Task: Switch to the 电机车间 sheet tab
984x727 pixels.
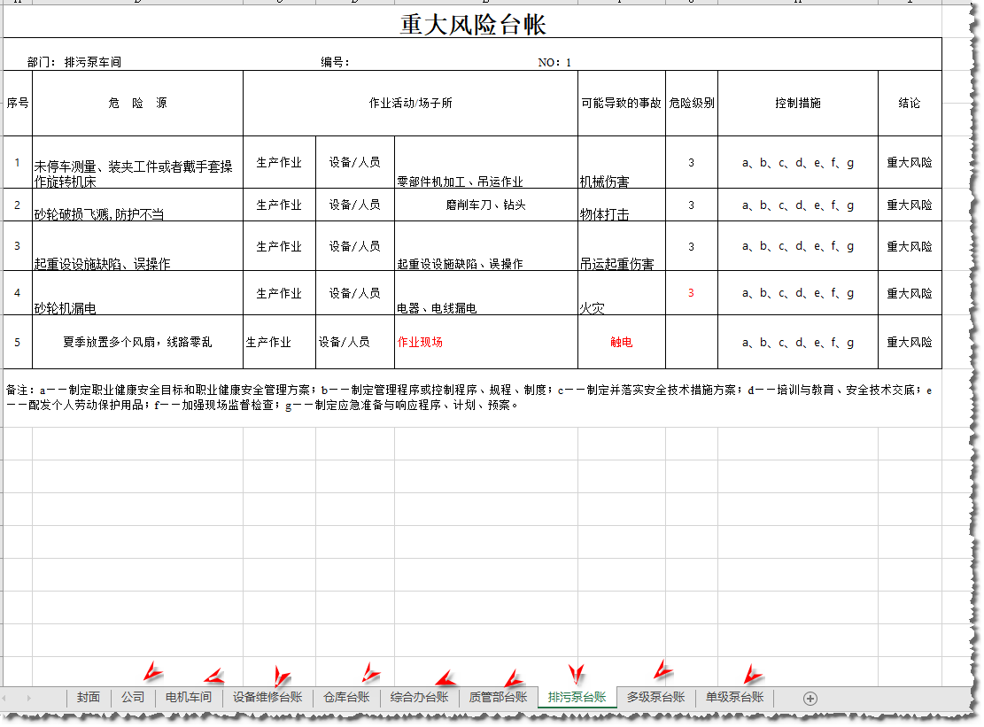Action: coord(189,697)
